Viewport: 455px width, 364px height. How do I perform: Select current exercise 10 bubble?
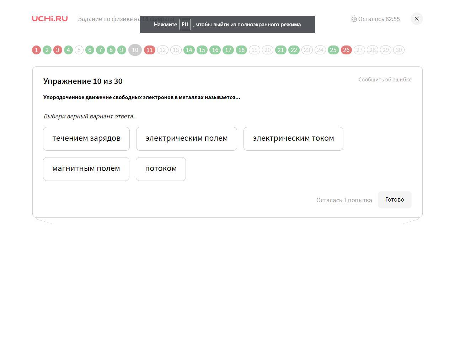pos(135,50)
